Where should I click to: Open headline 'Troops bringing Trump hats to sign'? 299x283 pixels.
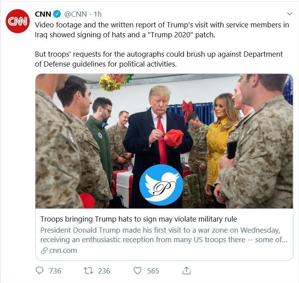139,219
